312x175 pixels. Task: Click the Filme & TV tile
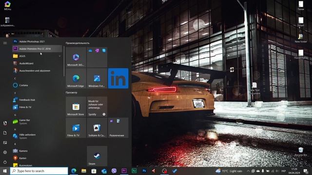tap(76, 128)
